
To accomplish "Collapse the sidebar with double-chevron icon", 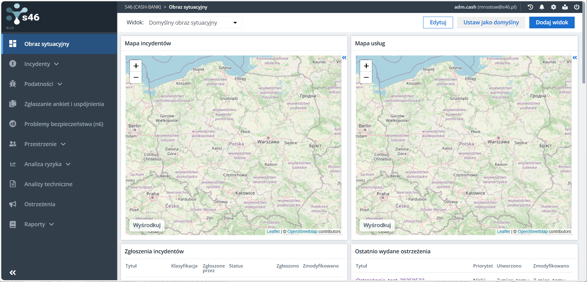I will 13,272.
